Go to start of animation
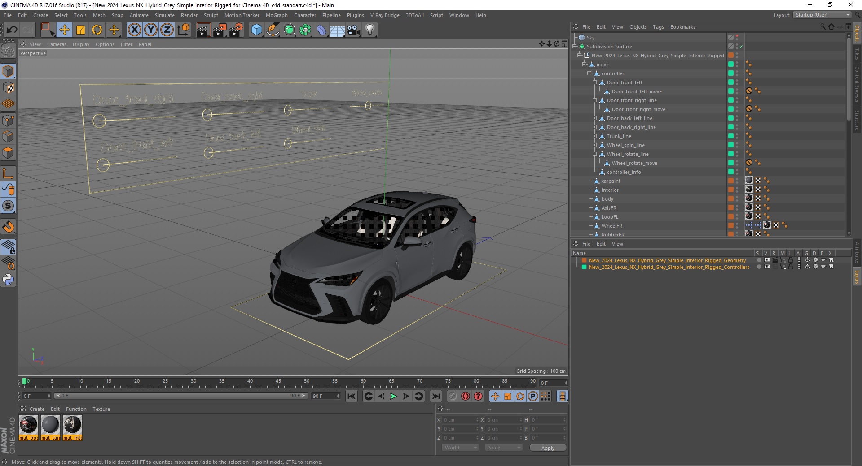This screenshot has height=466, width=862. click(x=352, y=396)
